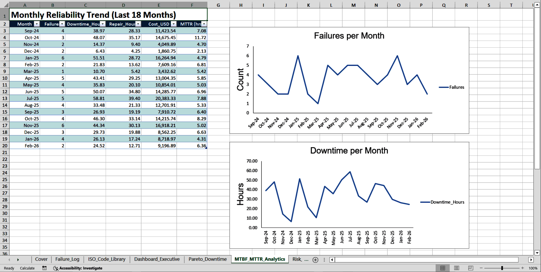Click the right sheet navigation arrow
The height and width of the screenshot is (272, 541).
(18, 259)
